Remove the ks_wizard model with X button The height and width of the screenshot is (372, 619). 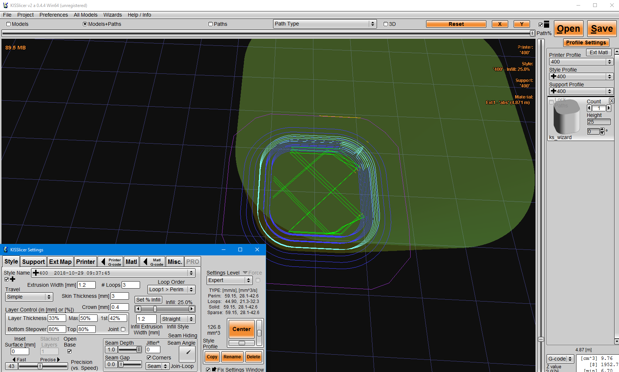pyautogui.click(x=611, y=101)
